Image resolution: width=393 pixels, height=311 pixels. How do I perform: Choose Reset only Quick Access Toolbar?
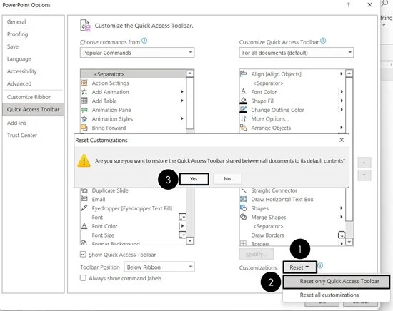(x=337, y=282)
